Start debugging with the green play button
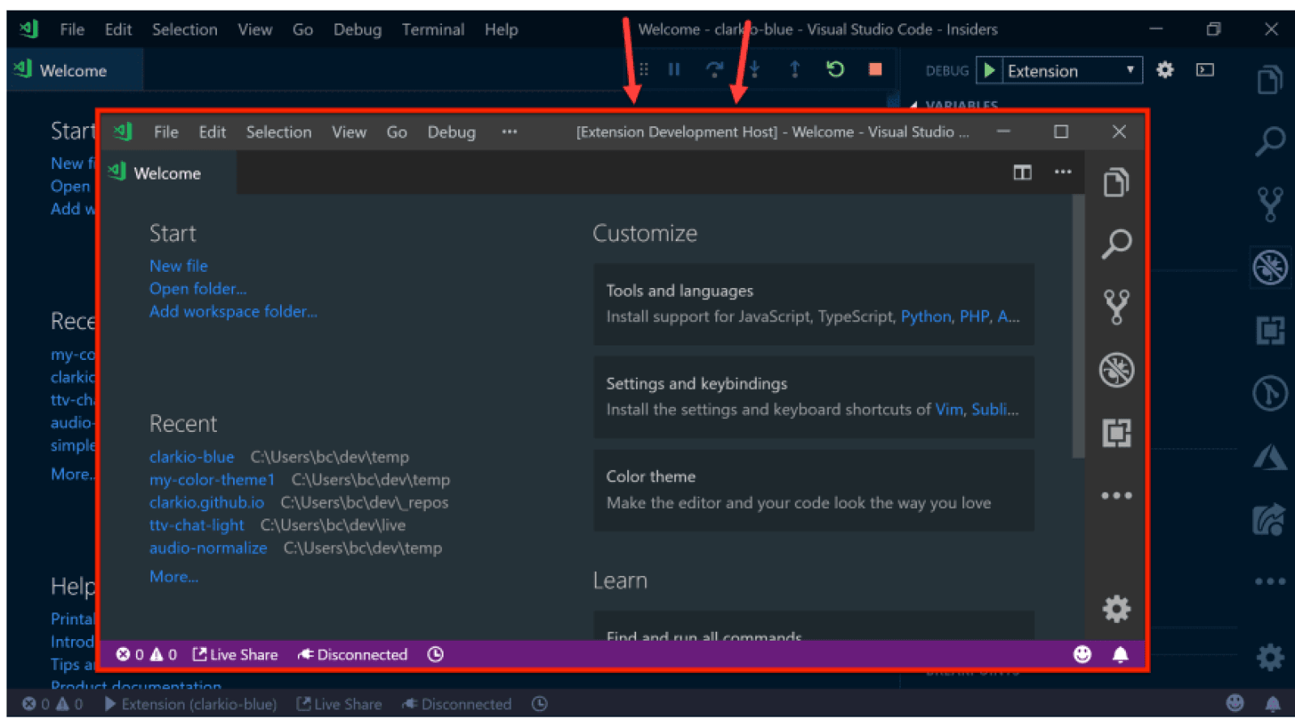The image size is (1295, 728). tap(989, 70)
